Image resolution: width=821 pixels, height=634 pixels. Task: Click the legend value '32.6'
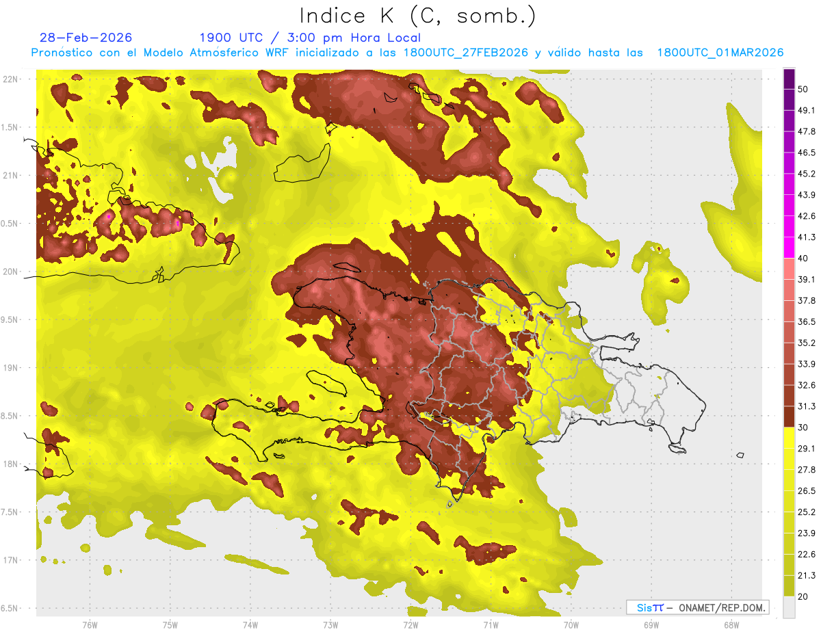pyautogui.click(x=807, y=385)
